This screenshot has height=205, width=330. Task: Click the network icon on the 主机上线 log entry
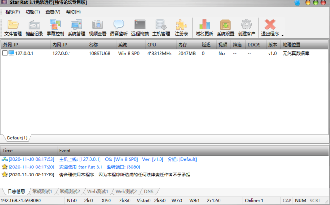[5, 159]
